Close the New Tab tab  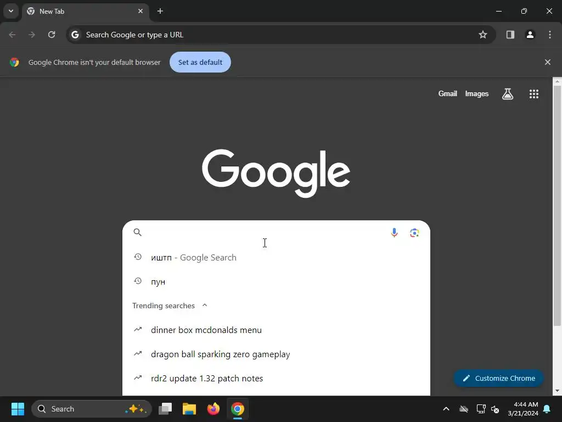coord(140,11)
